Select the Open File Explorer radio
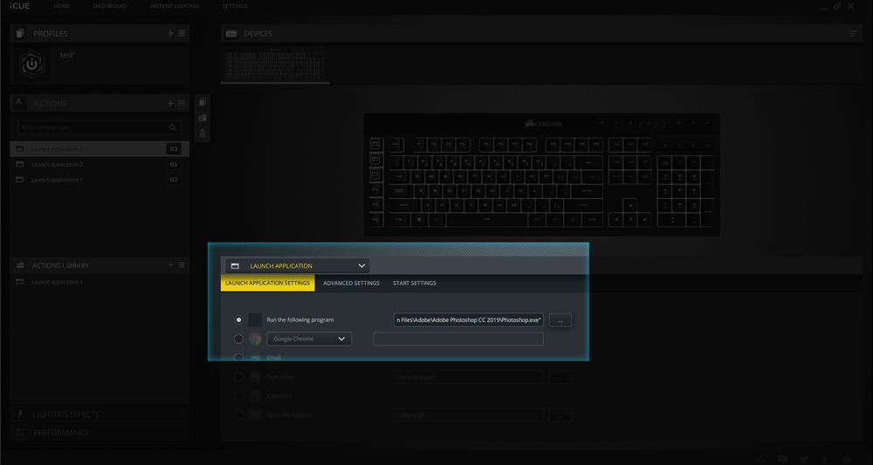Image resolution: width=873 pixels, height=465 pixels. (x=239, y=415)
